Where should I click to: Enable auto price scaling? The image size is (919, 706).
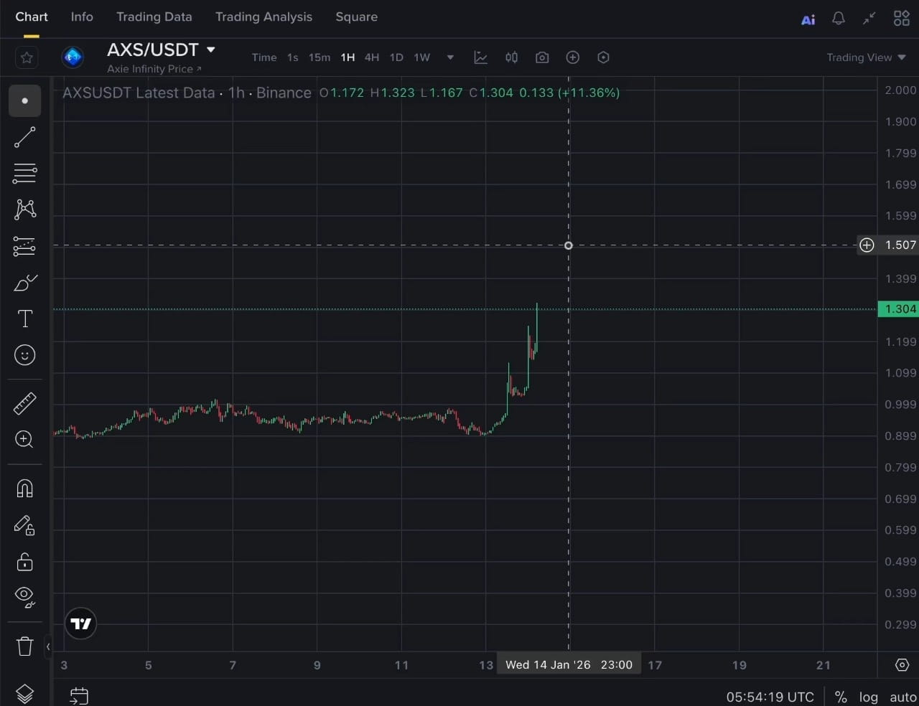pyautogui.click(x=902, y=697)
